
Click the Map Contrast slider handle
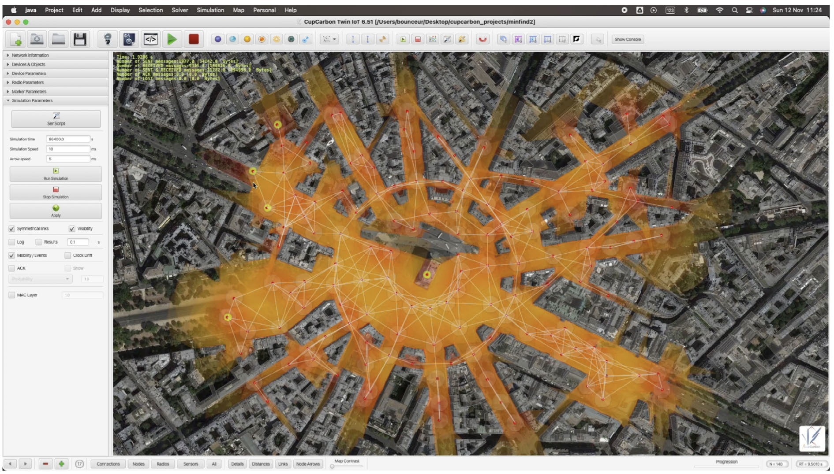(332, 467)
